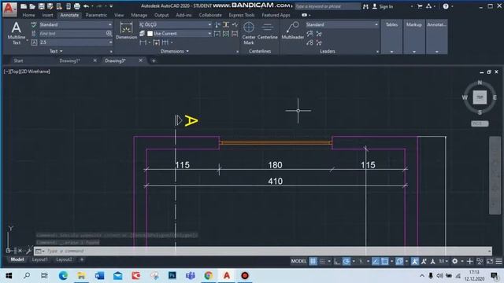Toggle Polar tracking in status bar
The image size is (504, 283).
[x=346, y=262]
